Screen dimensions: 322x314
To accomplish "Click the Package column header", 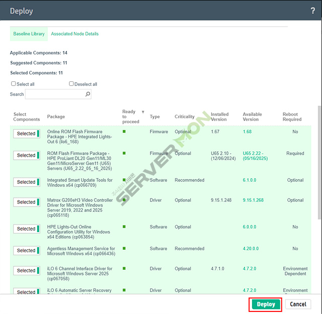I will click(x=56, y=117).
